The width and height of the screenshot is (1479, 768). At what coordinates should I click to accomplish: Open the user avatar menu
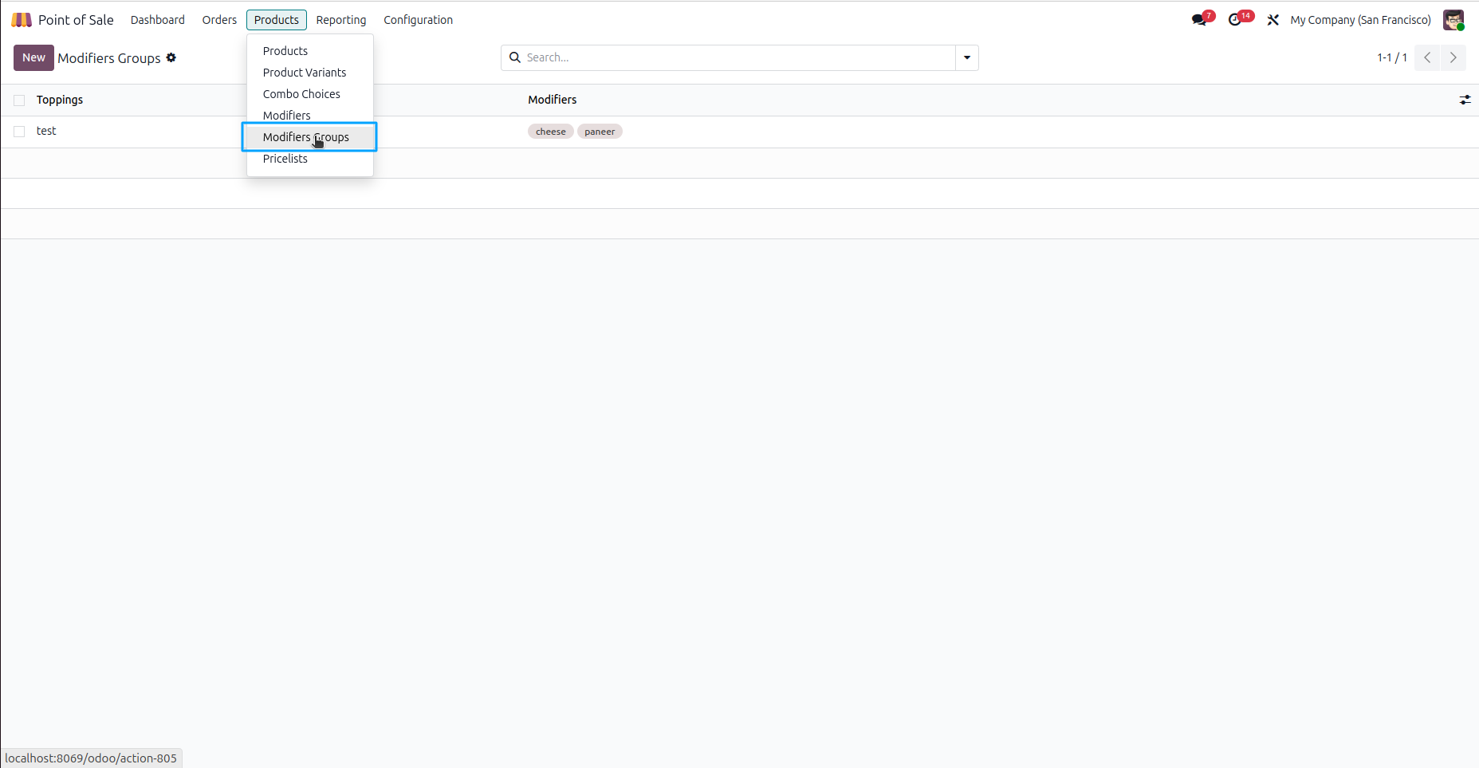[x=1453, y=20]
